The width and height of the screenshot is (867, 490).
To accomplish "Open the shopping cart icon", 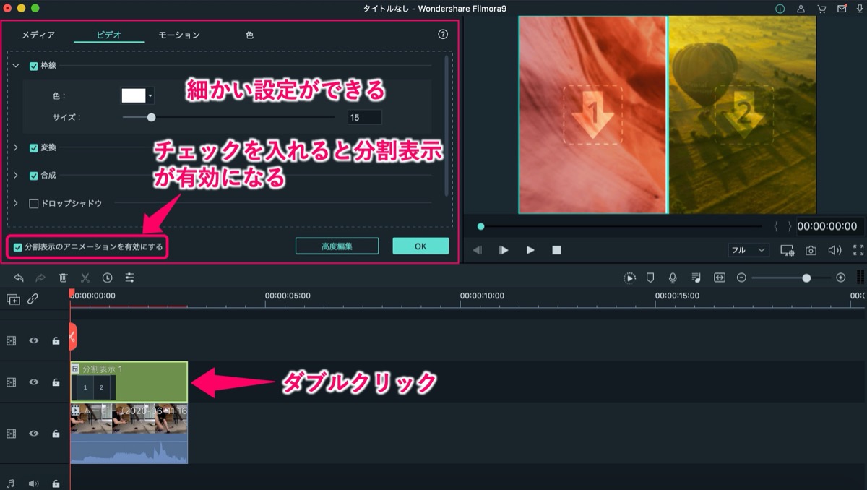I will [821, 9].
